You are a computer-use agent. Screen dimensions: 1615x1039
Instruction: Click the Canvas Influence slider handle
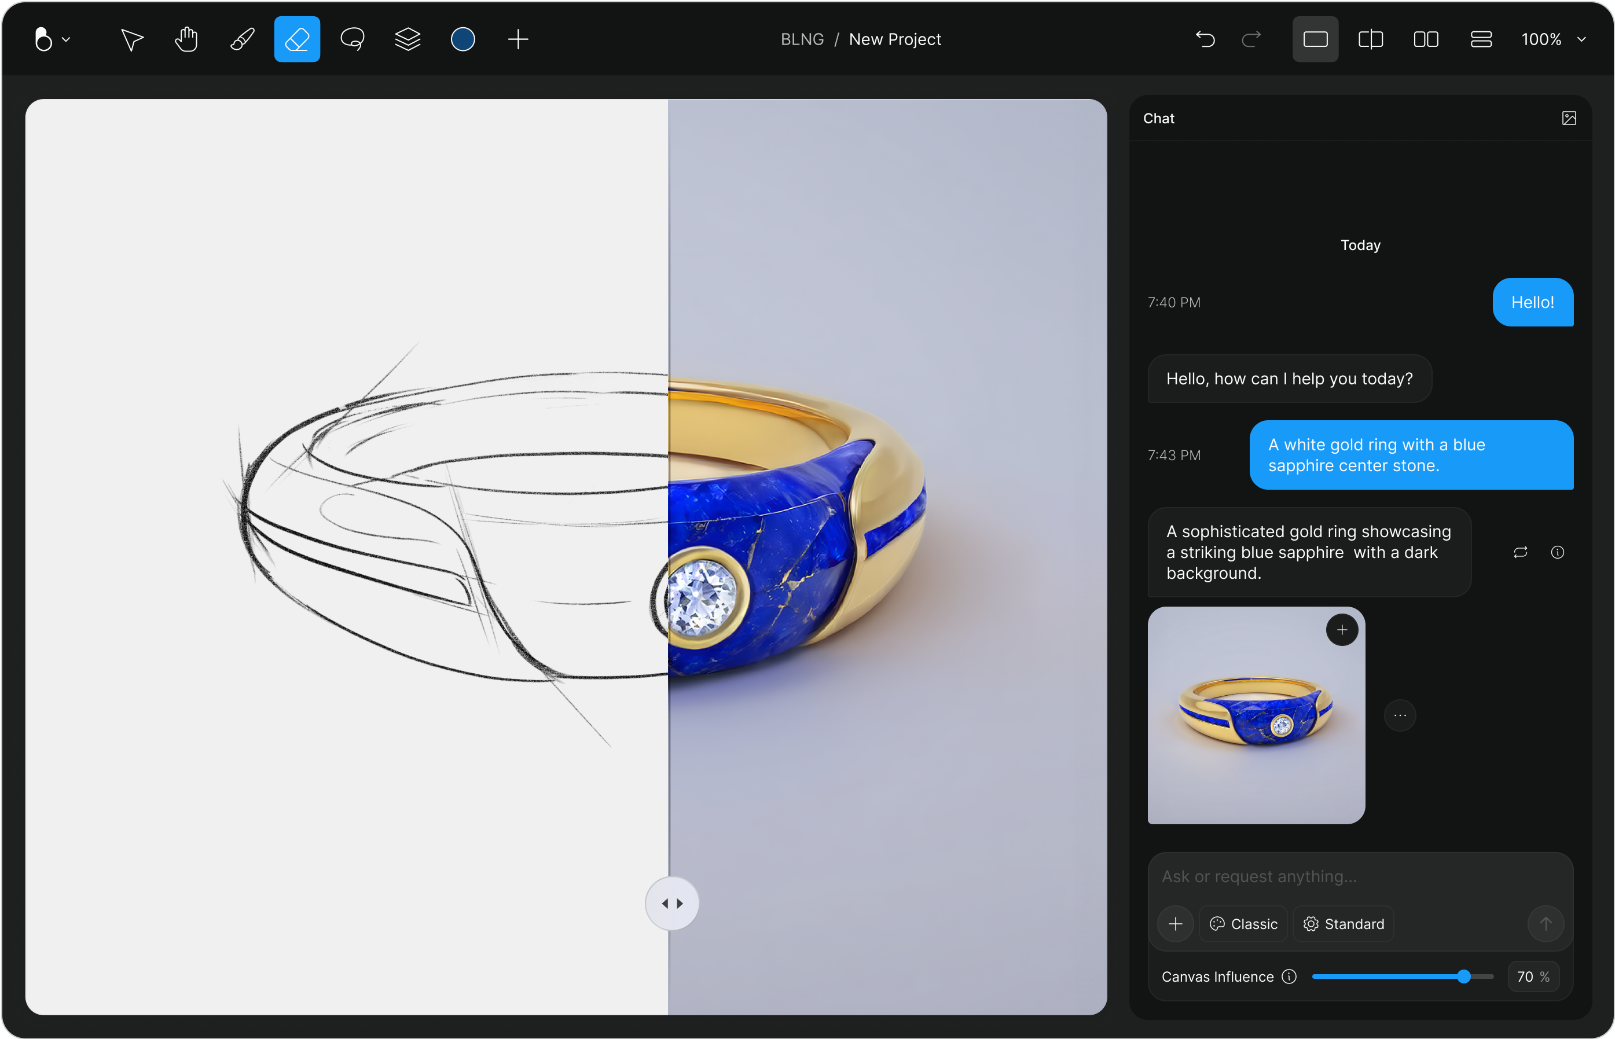1463,976
